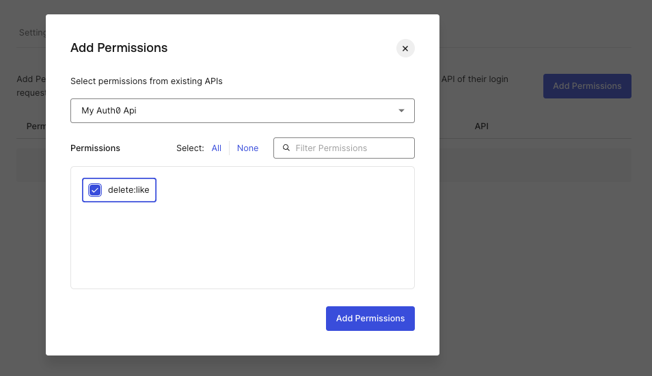The height and width of the screenshot is (376, 652).
Task: Switch to the partially hidden Settings tab
Action: (x=32, y=33)
